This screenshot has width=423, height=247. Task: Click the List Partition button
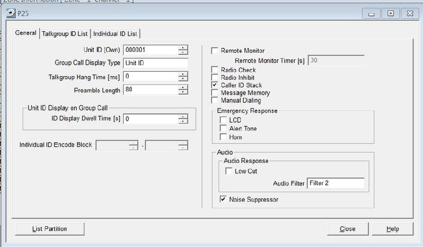50,229
